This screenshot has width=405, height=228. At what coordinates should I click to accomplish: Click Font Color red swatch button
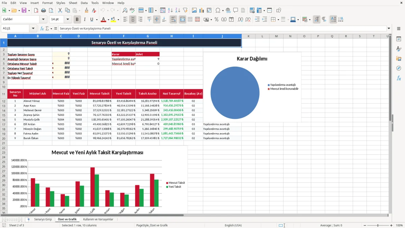103,20
